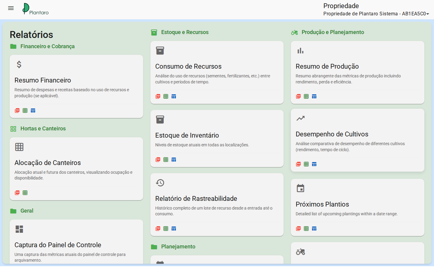Viewport: 434px width, 271px height.
Task: Click the green archive icon beside Estoque e Recursos
Action: click(154, 33)
